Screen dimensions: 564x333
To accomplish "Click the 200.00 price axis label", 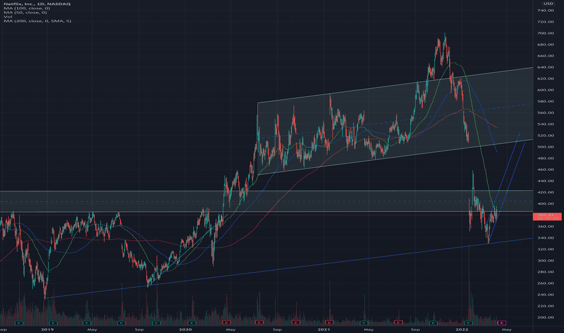I will 546,317.
